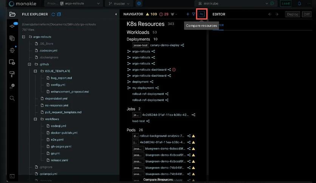Open the Git panel with badge 17
The height and width of the screenshot is (183, 316).
pos(12,26)
